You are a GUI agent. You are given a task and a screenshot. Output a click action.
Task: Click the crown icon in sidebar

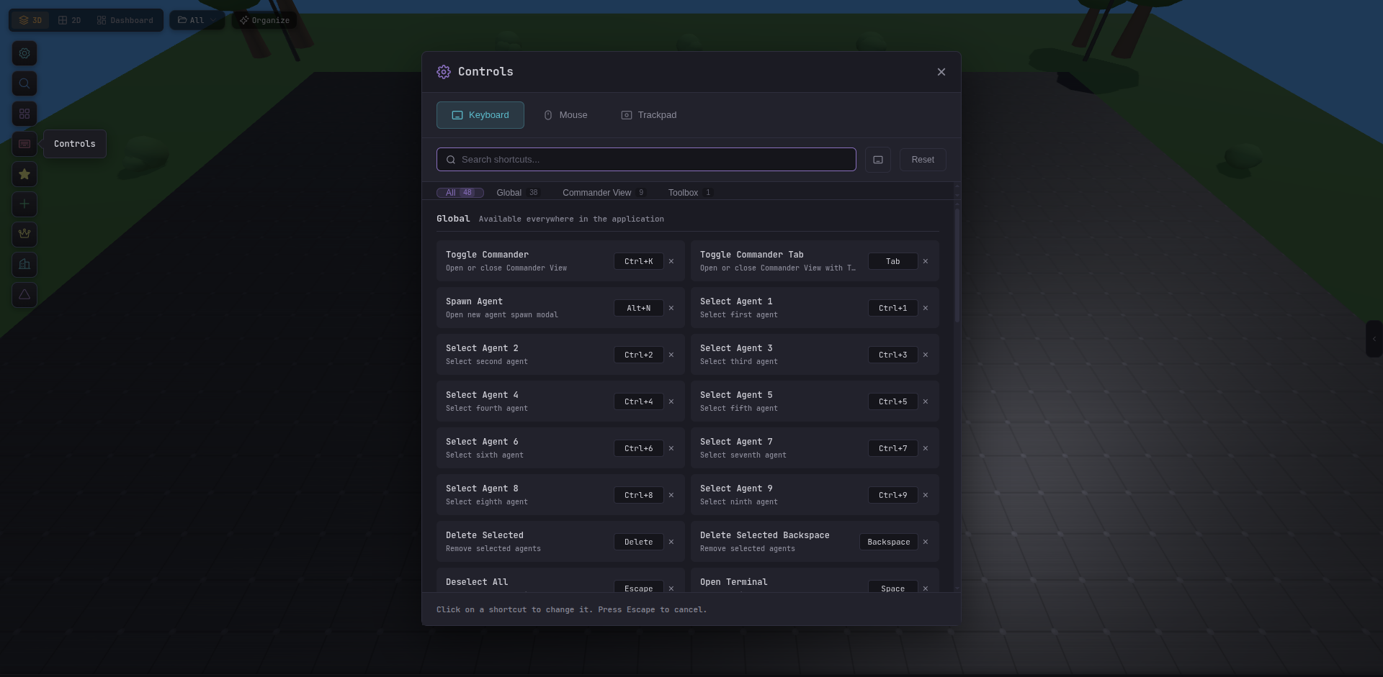tap(24, 235)
